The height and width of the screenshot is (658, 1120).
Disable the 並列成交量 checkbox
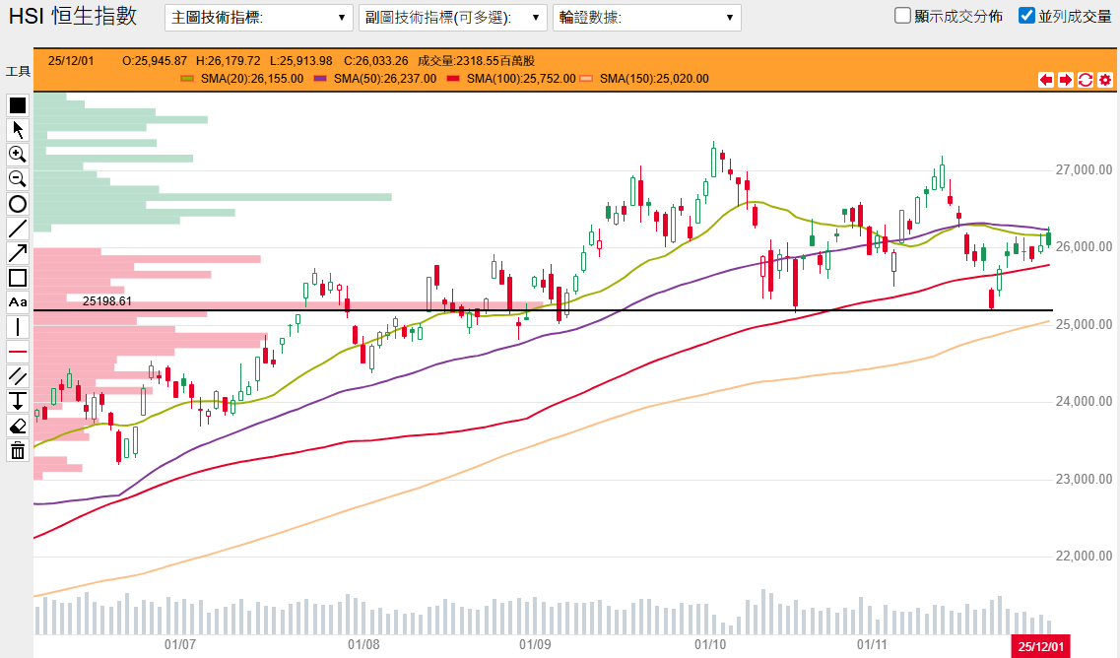pyautogui.click(x=1025, y=16)
